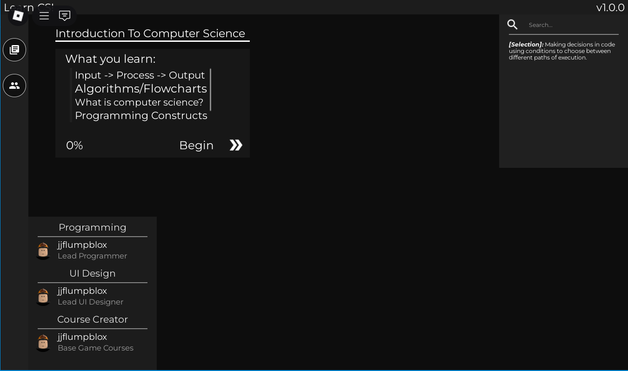Click Lead Programmer jjflumpblox avatar
Image resolution: width=628 pixels, height=371 pixels.
coord(43,251)
